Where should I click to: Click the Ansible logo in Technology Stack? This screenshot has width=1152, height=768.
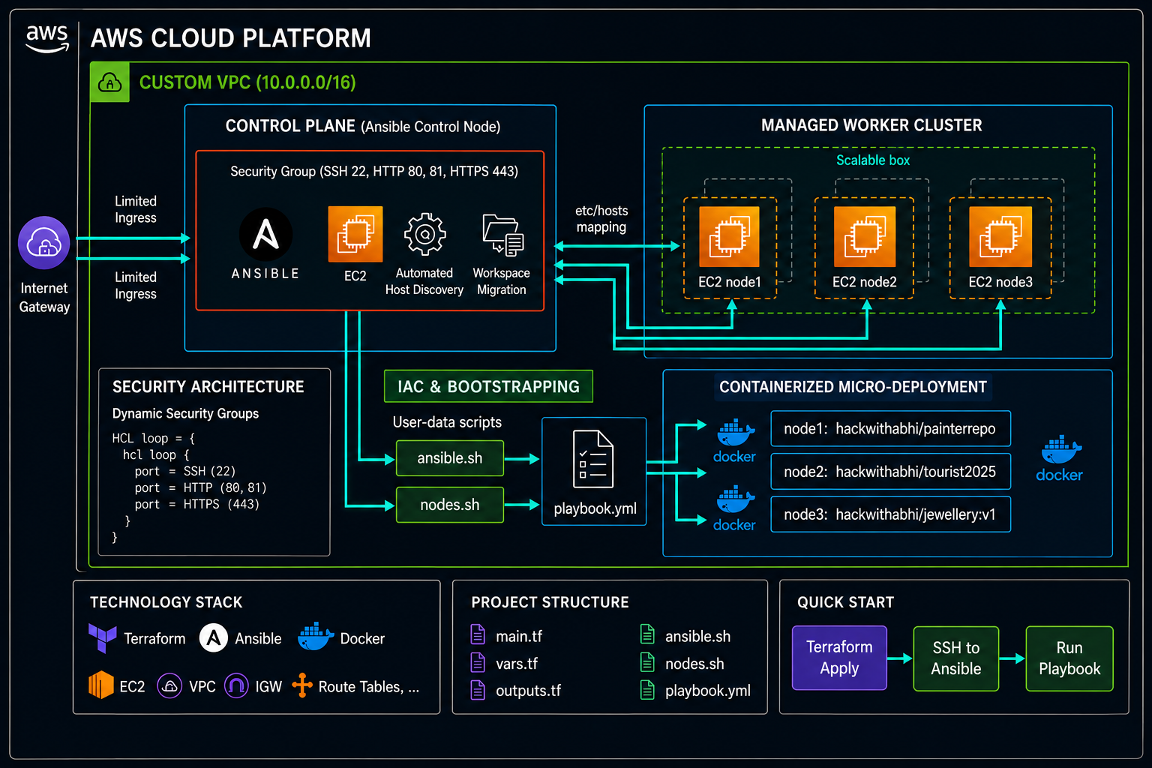point(214,638)
